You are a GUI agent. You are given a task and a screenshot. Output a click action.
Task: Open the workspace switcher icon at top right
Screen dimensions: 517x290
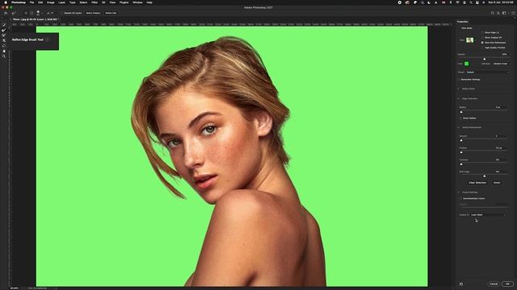pos(504,13)
